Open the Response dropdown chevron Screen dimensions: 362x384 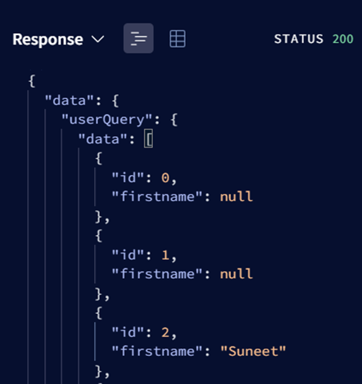pyautogui.click(x=98, y=39)
